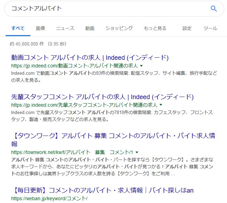Switch to the 動画 results tab
227x203 pixels.
tap(90, 28)
